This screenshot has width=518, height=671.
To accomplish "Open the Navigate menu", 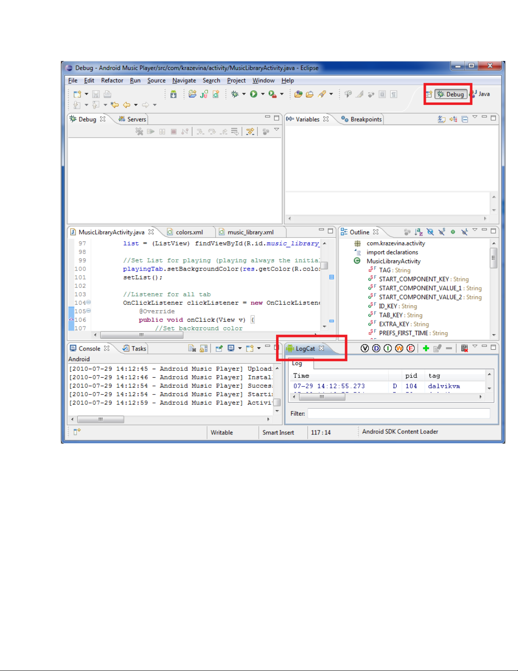I will coord(184,80).
